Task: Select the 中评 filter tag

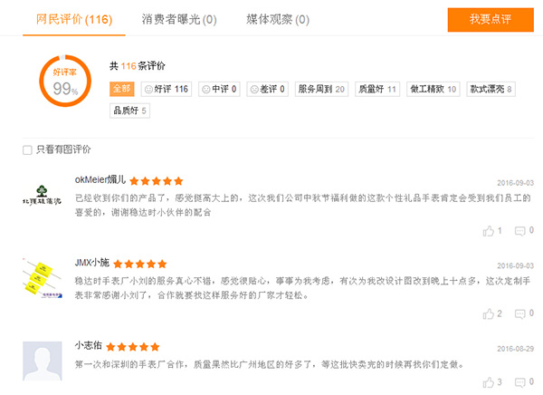Action: click(x=219, y=89)
